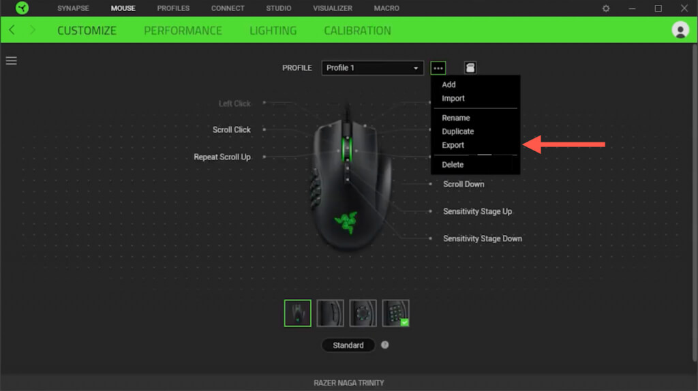Select the Scroll Down assignment
This screenshot has height=391, width=698.
[x=464, y=184]
